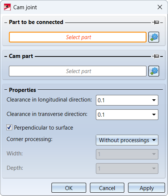This screenshot has width=168, height=196.
Task: Click orange Select part field for connected part
Action: coord(78,37)
